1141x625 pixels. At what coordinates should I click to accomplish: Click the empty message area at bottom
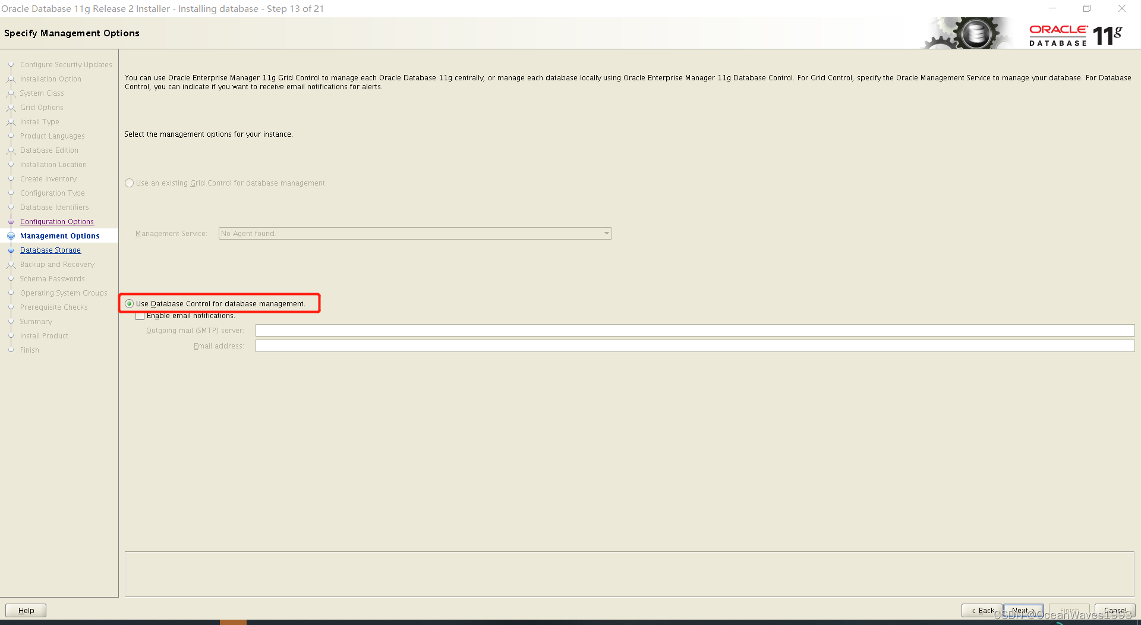tap(629, 574)
